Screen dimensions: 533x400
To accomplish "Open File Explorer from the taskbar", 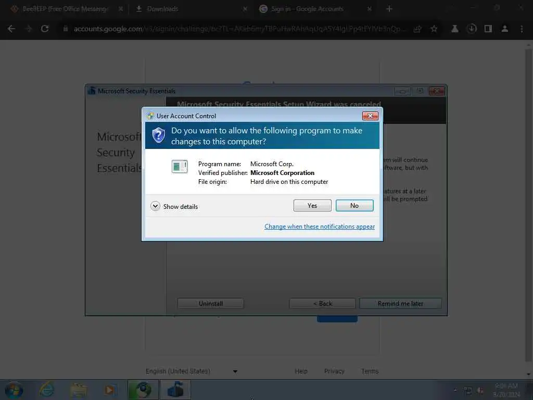I will [x=79, y=390].
